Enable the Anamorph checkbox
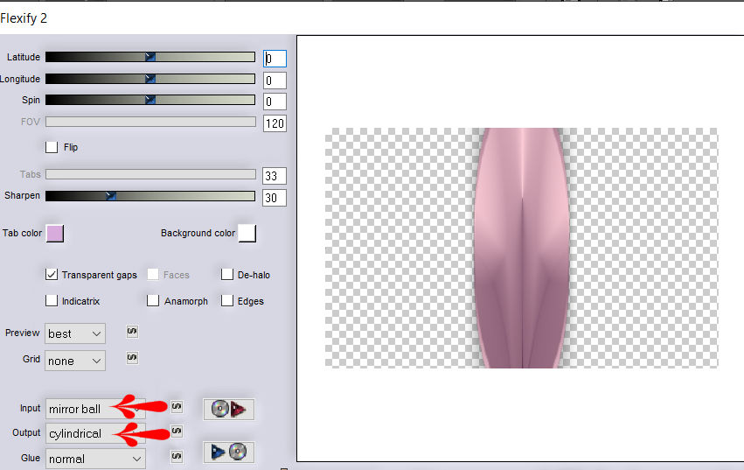 pyautogui.click(x=153, y=301)
